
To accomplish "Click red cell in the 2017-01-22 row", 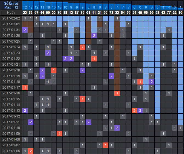I will [x=94, y=59].
